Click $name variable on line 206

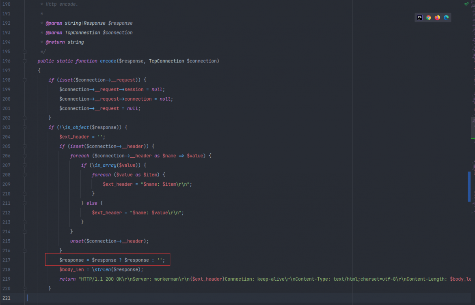coord(169,156)
